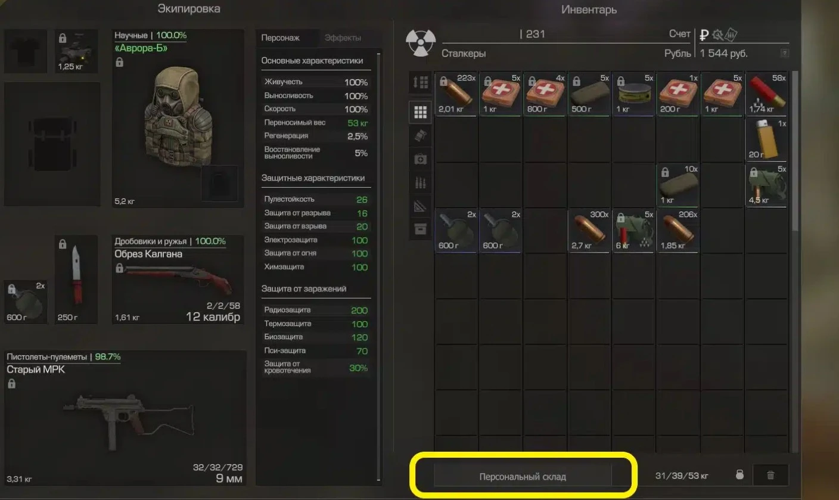Open Персональный склад storage
839x500 pixels.
(x=523, y=476)
